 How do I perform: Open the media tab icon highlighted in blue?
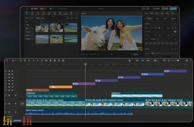coord(27,13)
